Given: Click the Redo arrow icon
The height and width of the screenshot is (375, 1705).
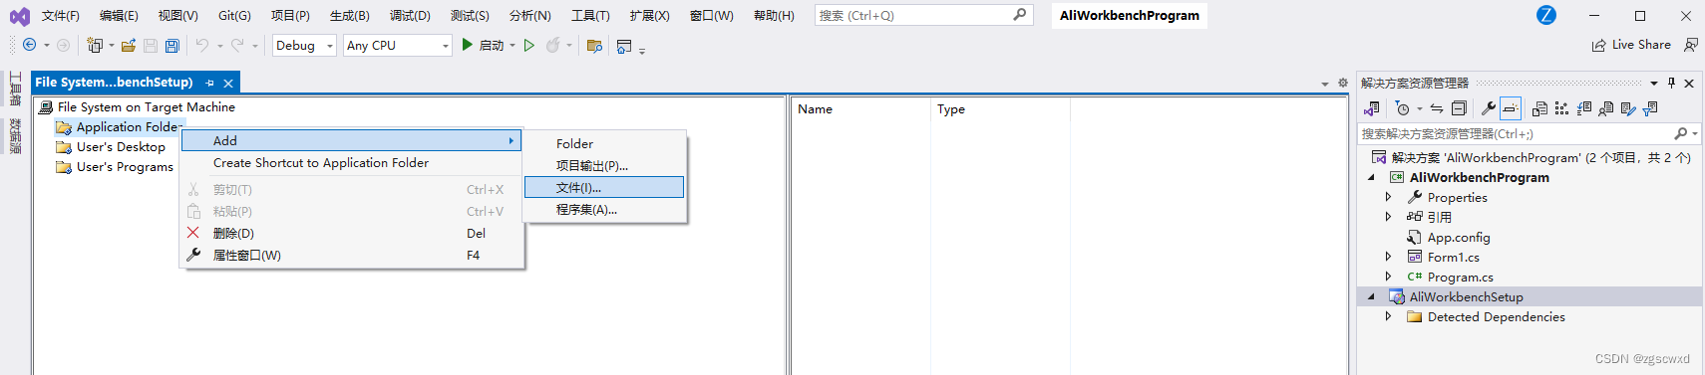Looking at the screenshot, I should (237, 45).
